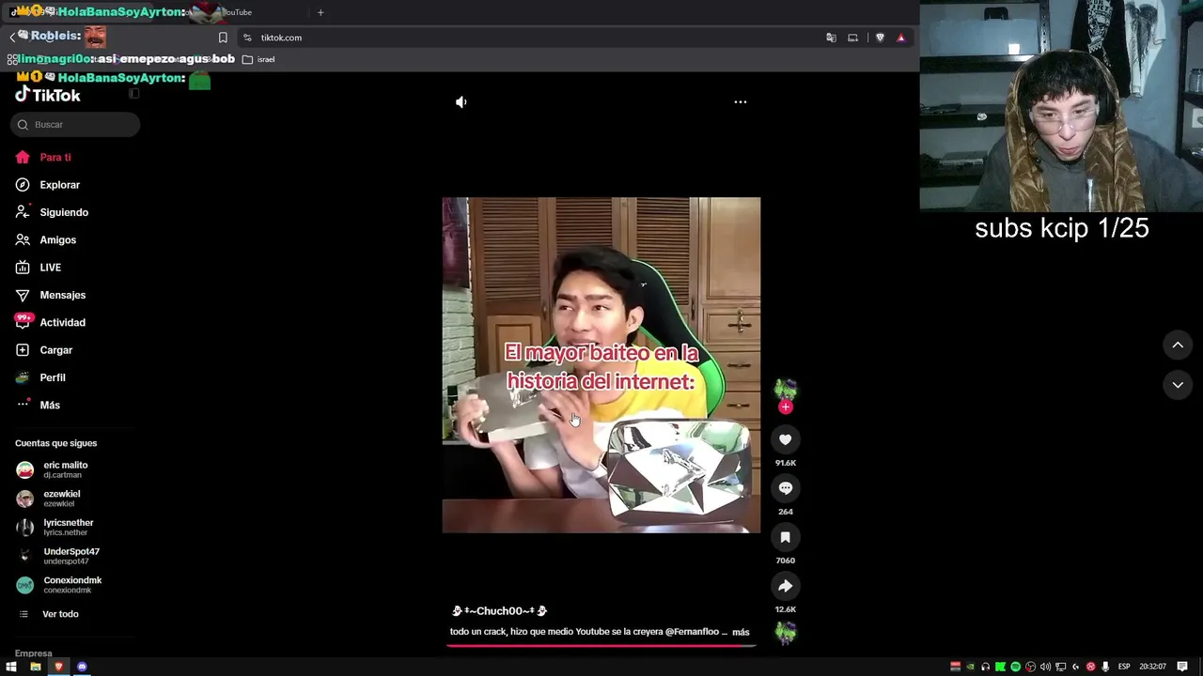Go to the next video arrow
The image size is (1203, 676).
1178,385
